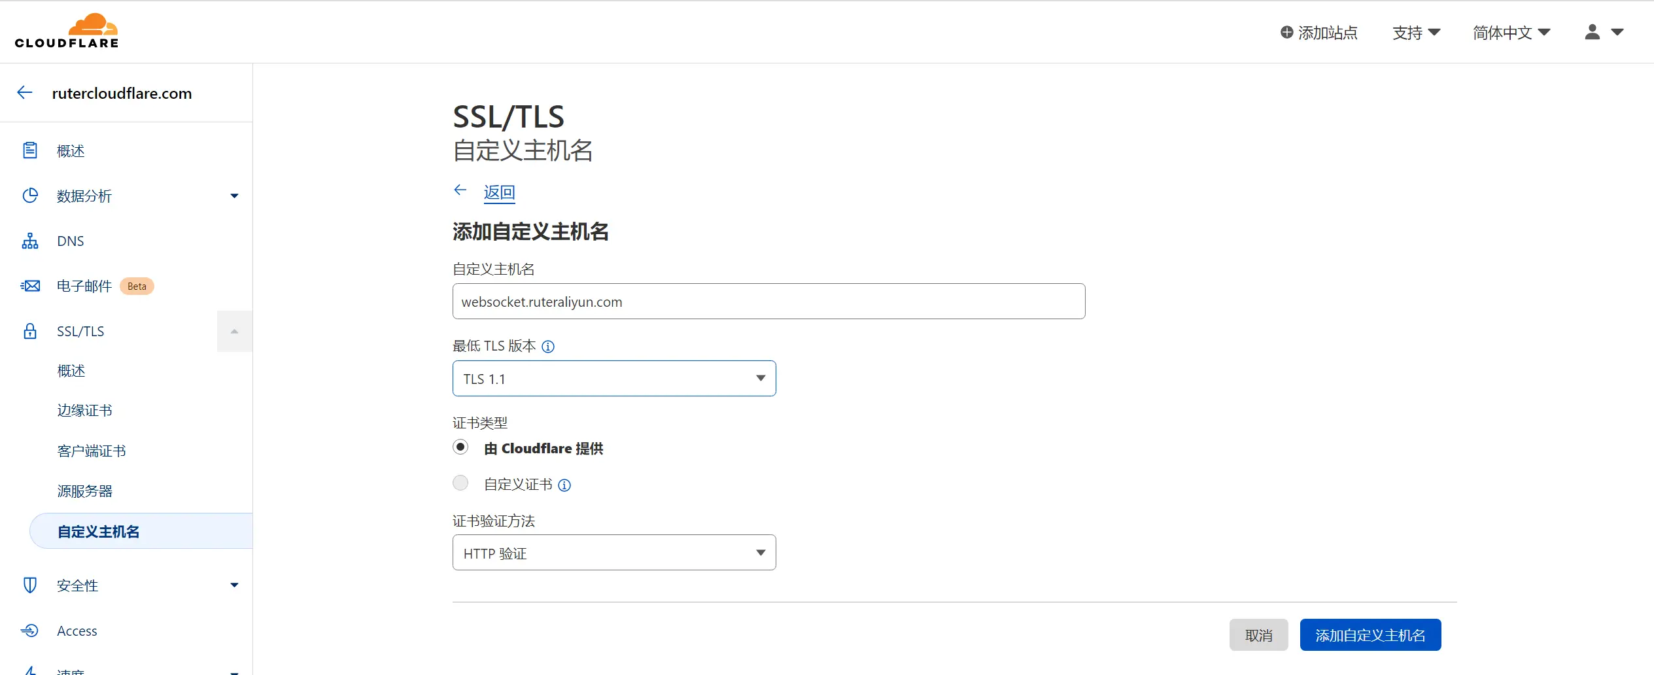Viewport: 1654px width, 675px height.
Task: Open the DNS sidebar item
Action: point(70,241)
